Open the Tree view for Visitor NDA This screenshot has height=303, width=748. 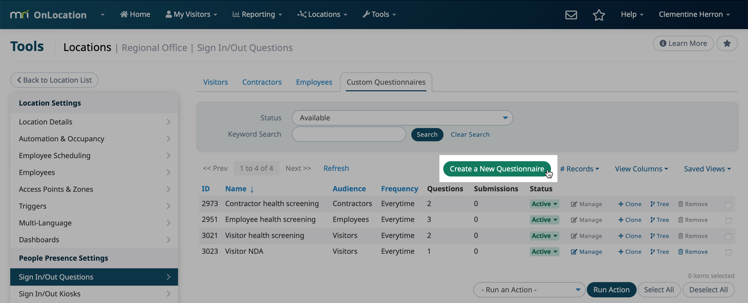(659, 251)
